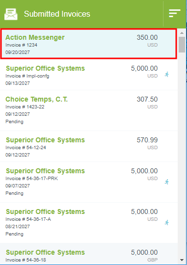
Task: Open invoice 54-36-17-A vendor name
Action: click(46, 212)
